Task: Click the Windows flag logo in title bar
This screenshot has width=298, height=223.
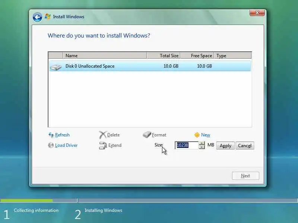Action: click(48, 16)
